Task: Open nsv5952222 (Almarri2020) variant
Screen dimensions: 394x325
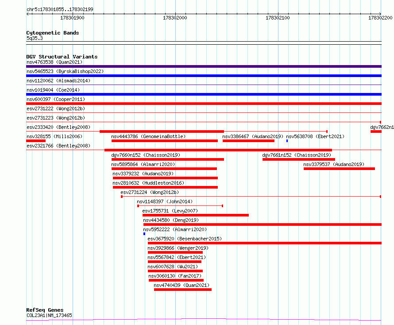Action: coord(175,229)
